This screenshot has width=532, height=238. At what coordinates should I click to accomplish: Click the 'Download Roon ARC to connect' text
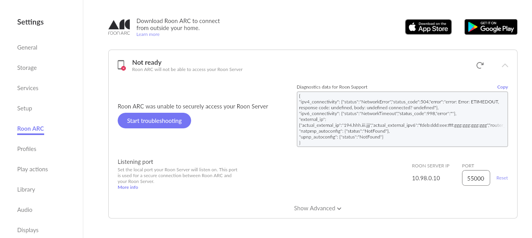click(x=178, y=24)
